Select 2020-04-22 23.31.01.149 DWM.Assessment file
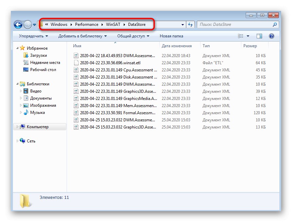Viewport: 292px width, 222px height. [118, 84]
